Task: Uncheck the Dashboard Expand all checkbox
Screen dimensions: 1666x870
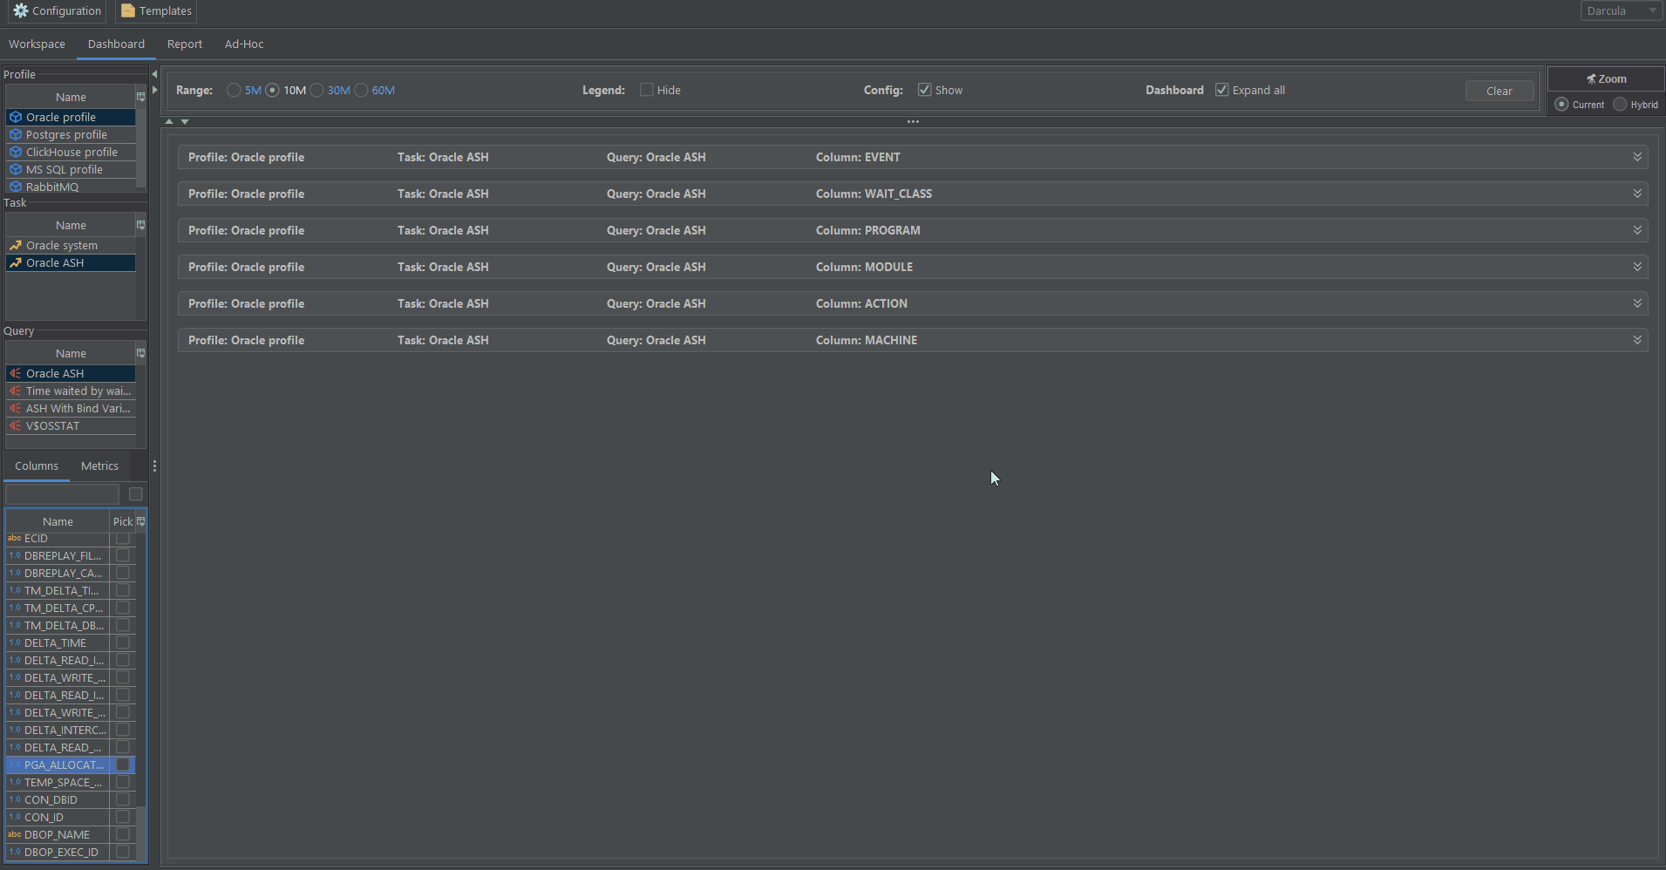Action: coord(1222,90)
